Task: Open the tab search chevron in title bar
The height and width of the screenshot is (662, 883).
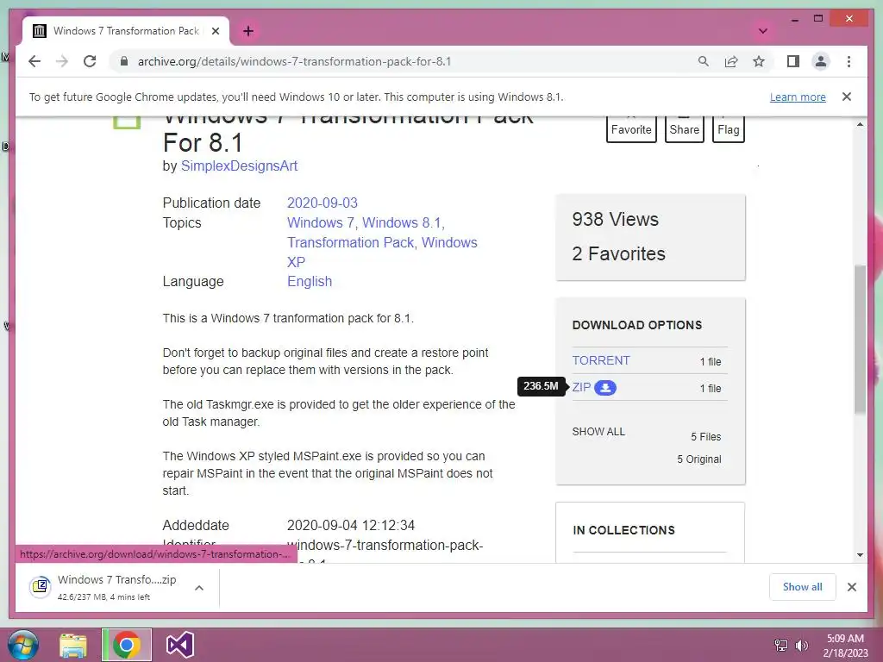Action: pyautogui.click(x=763, y=31)
